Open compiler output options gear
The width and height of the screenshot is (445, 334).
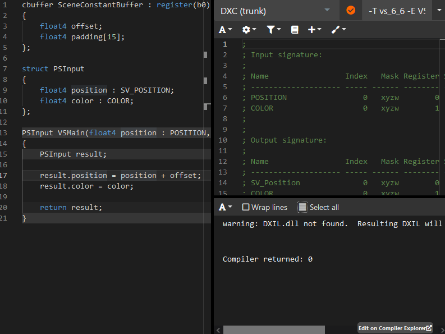249,30
